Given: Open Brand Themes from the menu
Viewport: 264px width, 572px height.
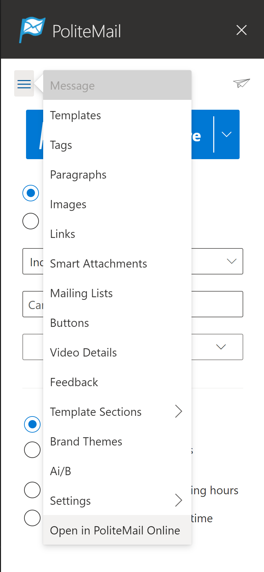Looking at the screenshot, I should point(86,442).
